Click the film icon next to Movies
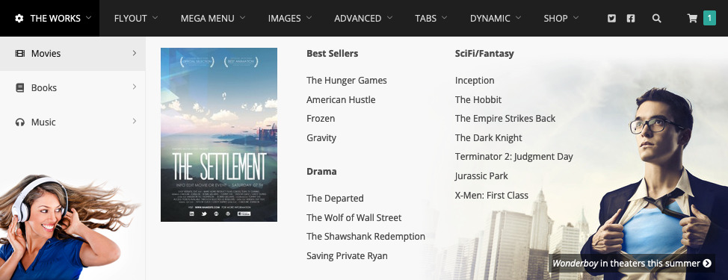The width and height of the screenshot is (728, 280). (x=20, y=53)
